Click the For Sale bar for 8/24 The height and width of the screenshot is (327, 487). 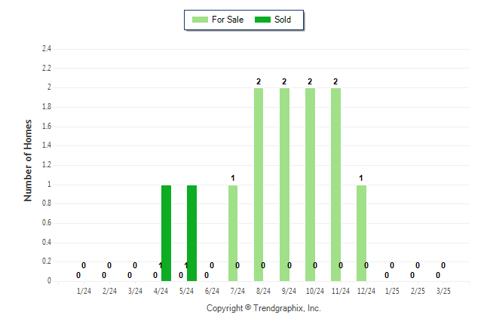point(259,185)
